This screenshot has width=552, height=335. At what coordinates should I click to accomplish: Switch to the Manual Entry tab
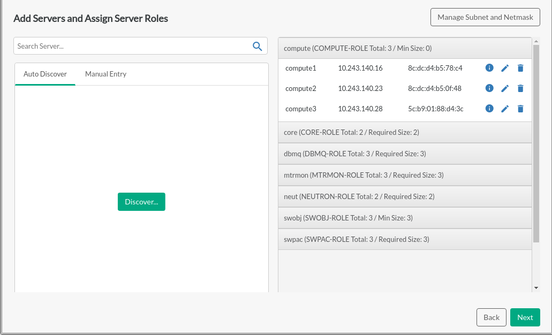click(x=105, y=74)
